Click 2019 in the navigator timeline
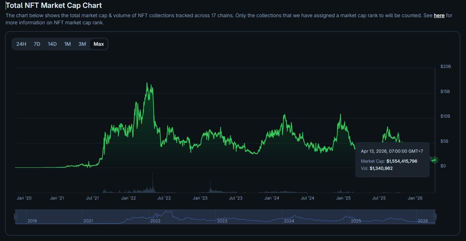Viewport: 466px width, 241px height. [33, 221]
